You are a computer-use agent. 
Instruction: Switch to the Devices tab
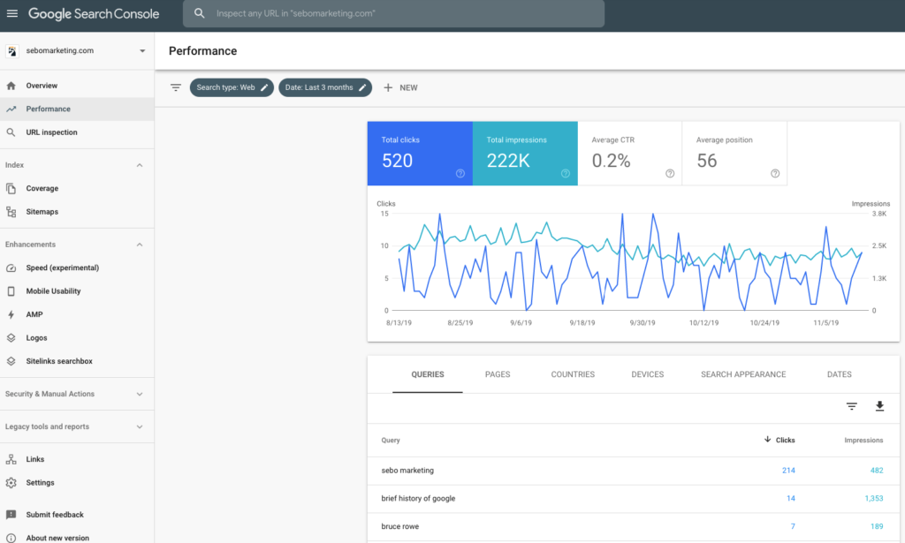[647, 374]
